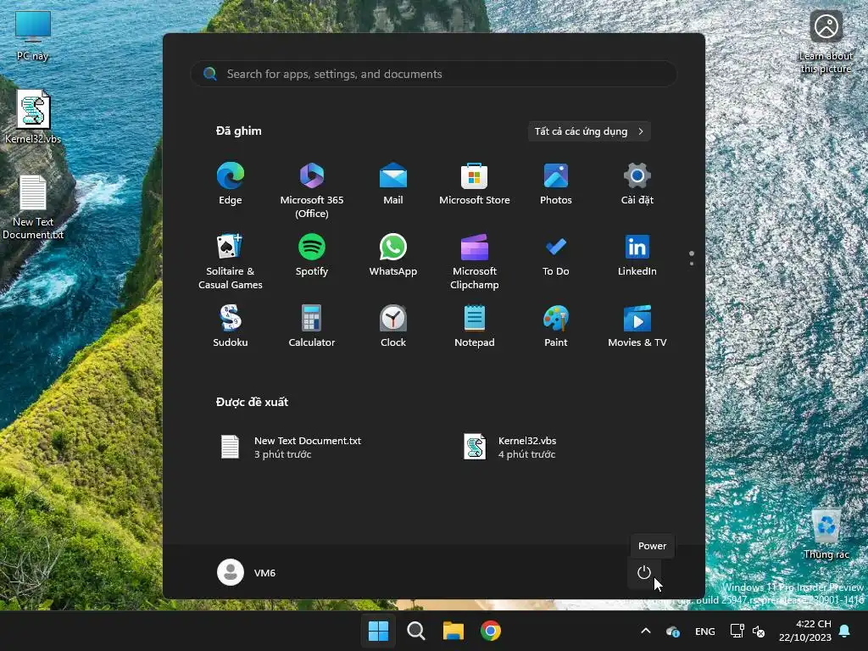The width and height of the screenshot is (868, 651).
Task: Launch Google Chrome from taskbar
Action: pyautogui.click(x=491, y=631)
